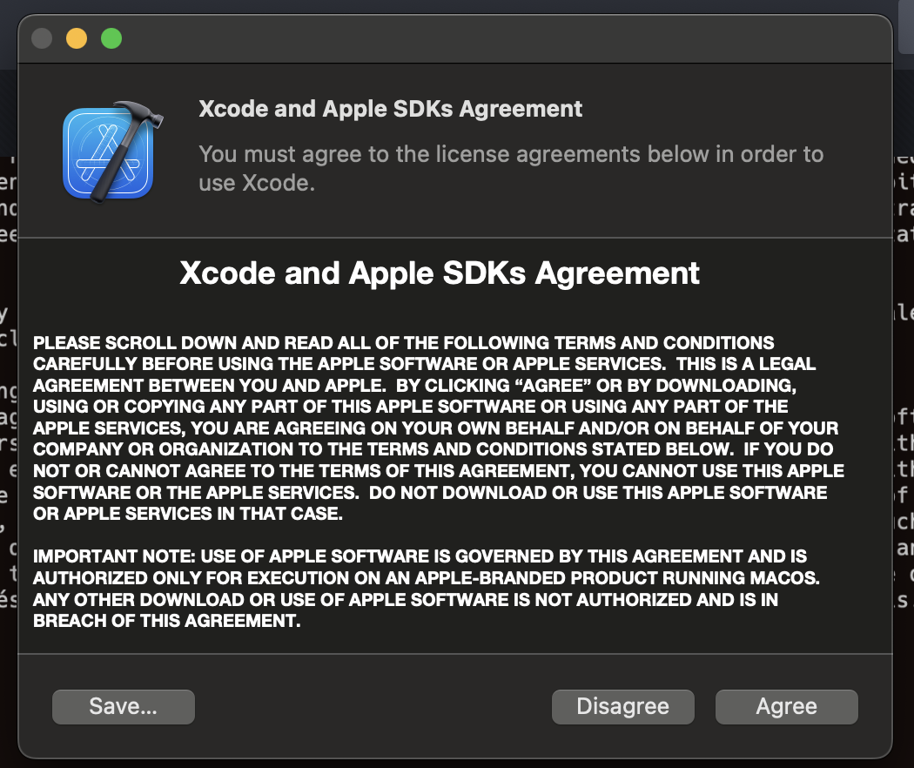914x768 pixels.
Task: Click Disagree to reject the license agreement
Action: click(x=622, y=706)
